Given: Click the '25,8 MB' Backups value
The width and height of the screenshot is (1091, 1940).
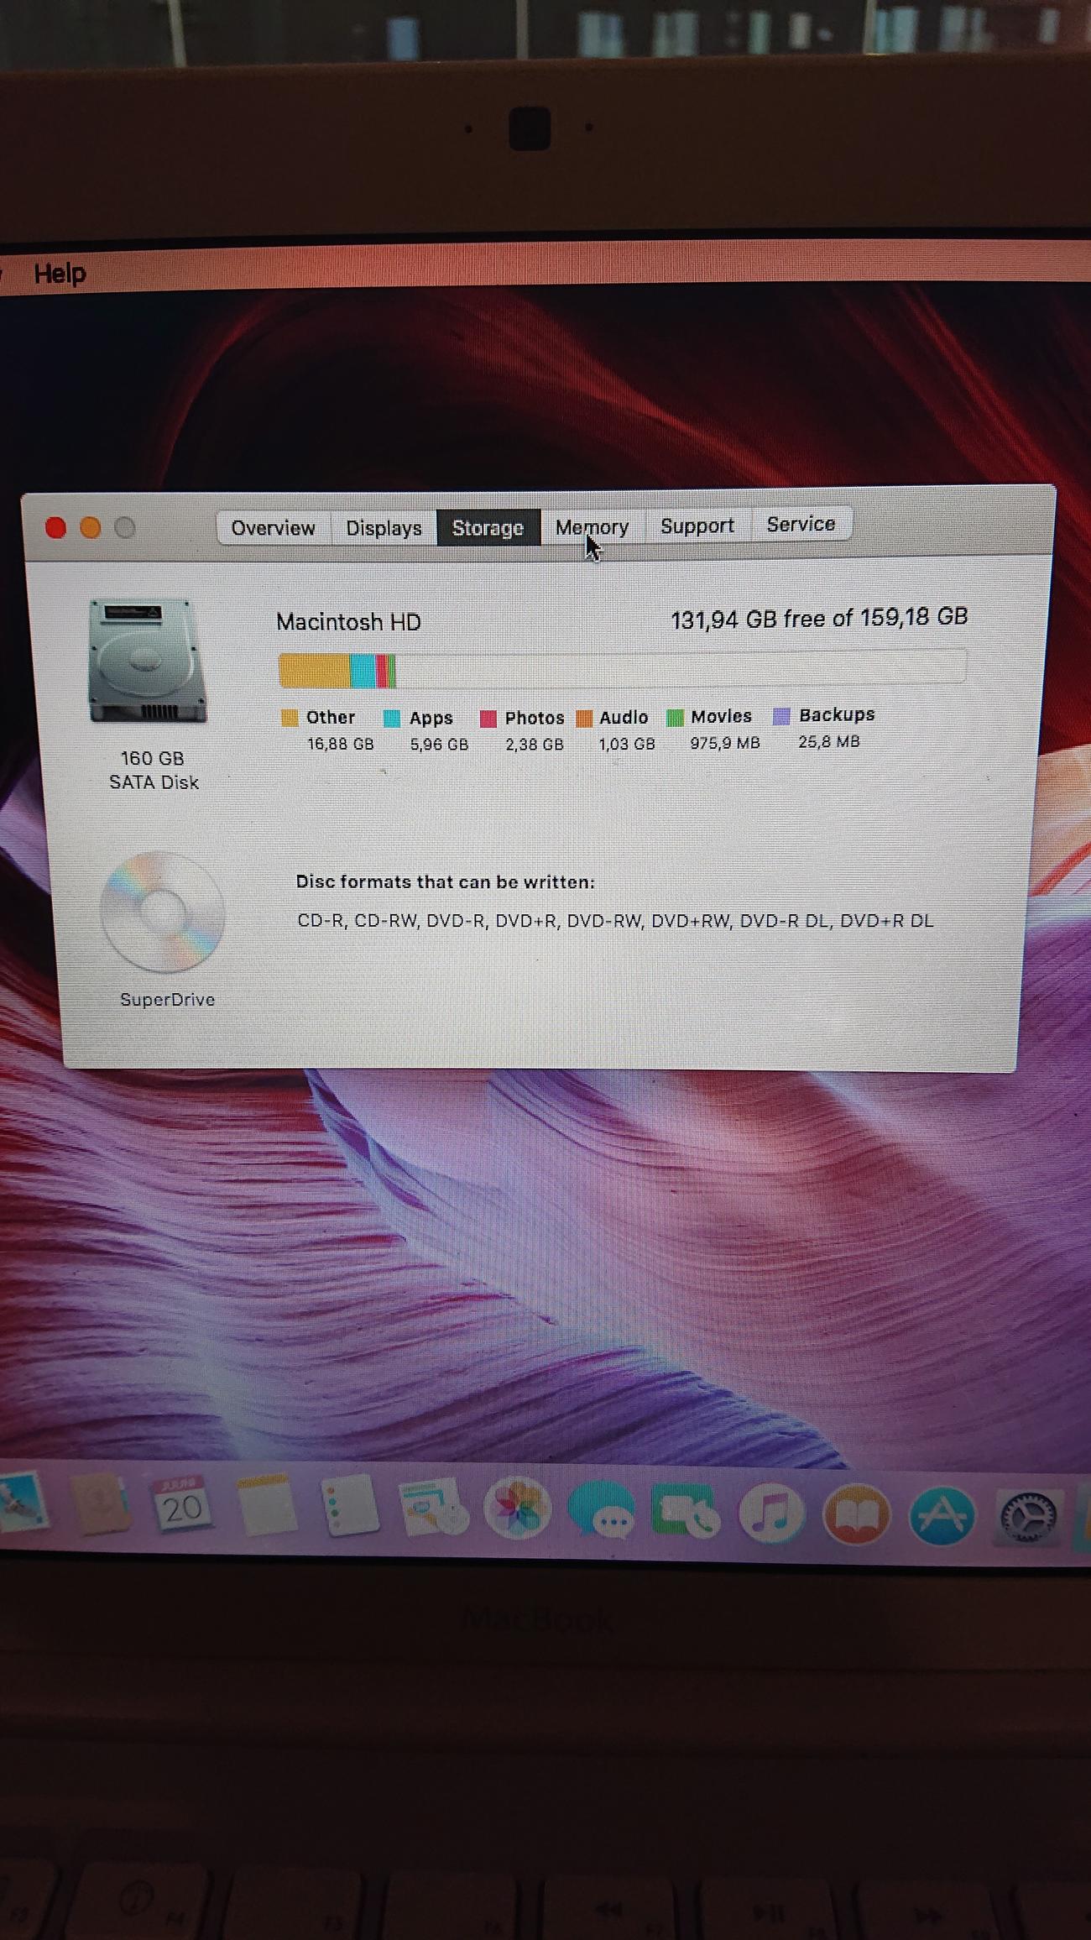Looking at the screenshot, I should (x=829, y=741).
